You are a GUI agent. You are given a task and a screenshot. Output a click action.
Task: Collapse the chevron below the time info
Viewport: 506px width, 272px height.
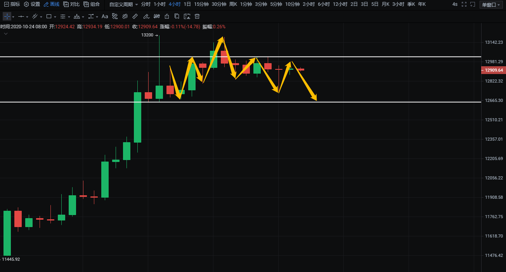6,34
